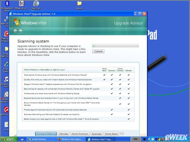Open the Agilix GoBinder desktop icon
The height and width of the screenshot is (142, 190).
click(x=5, y=21)
